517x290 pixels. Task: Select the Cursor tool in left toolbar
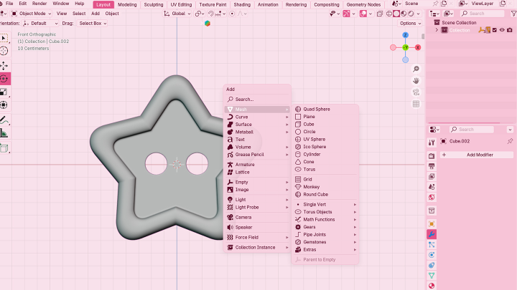[4, 51]
